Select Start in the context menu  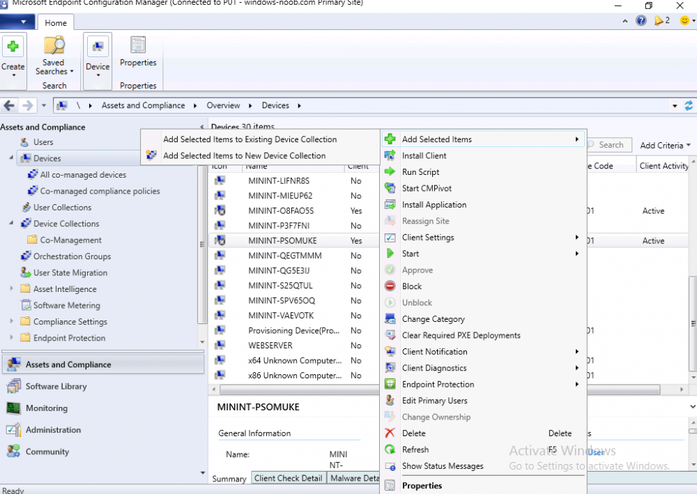tap(484, 254)
